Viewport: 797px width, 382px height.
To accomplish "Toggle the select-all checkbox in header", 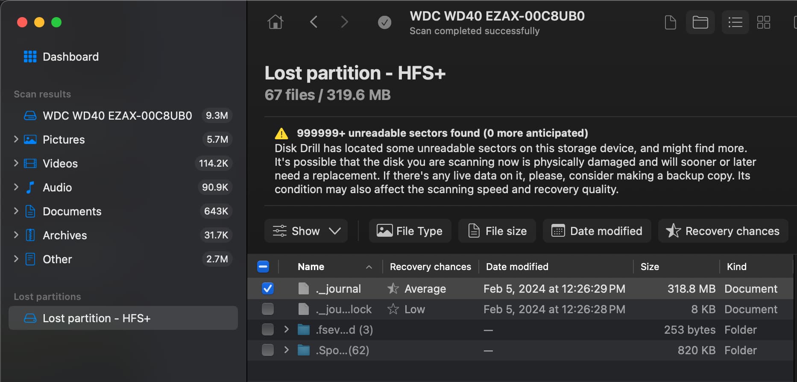I will pos(263,267).
